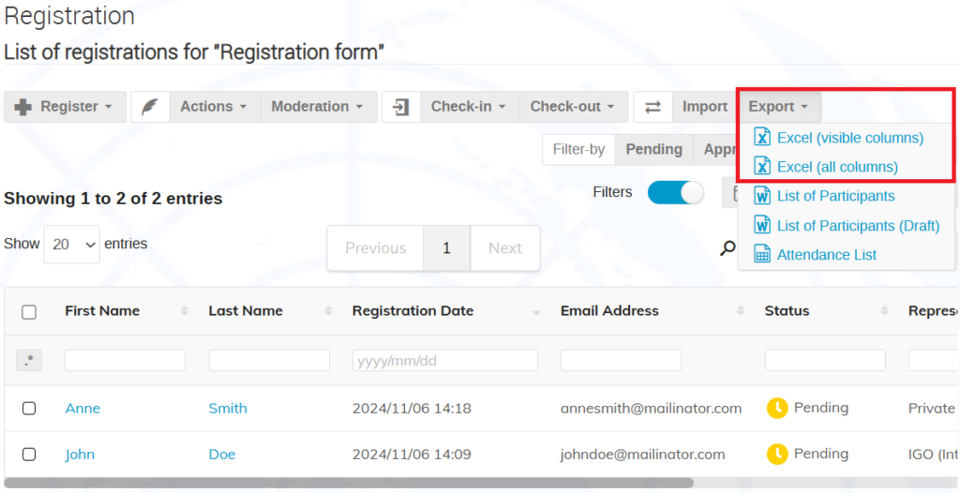Screen dimensions: 960x493
Task: Click the Pending filter button
Action: pyautogui.click(x=653, y=149)
